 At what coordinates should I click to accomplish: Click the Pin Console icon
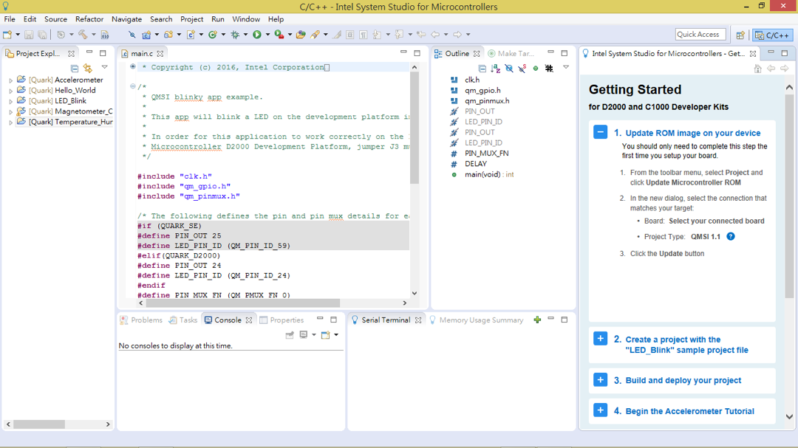click(x=290, y=334)
